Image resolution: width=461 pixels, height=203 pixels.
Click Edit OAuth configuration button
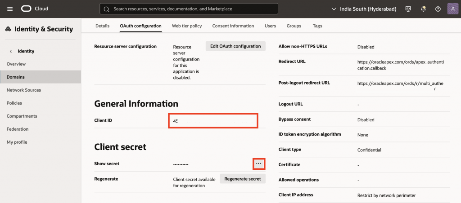tap(235, 46)
